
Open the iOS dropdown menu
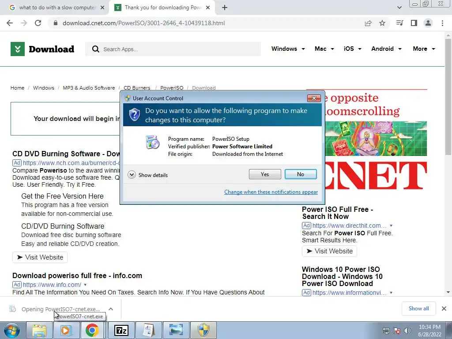353,49
